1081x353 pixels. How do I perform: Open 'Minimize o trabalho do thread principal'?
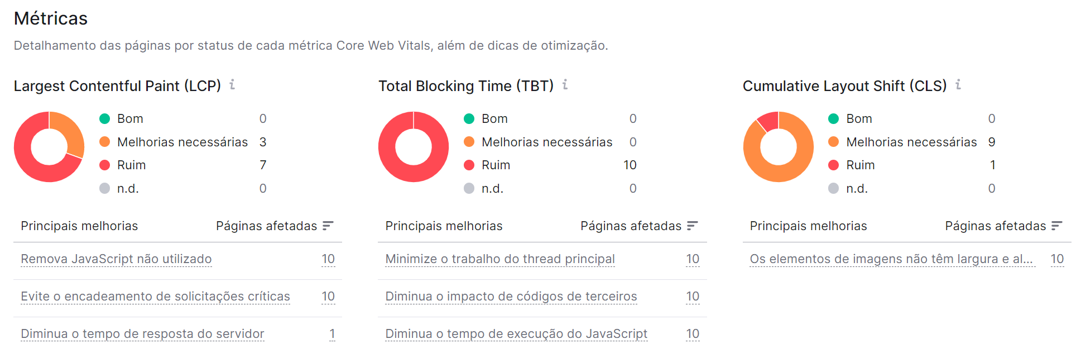(499, 259)
